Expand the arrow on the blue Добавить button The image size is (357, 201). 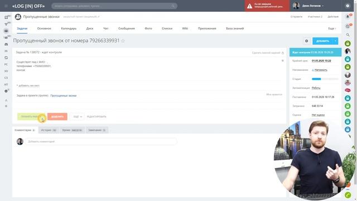335,41
